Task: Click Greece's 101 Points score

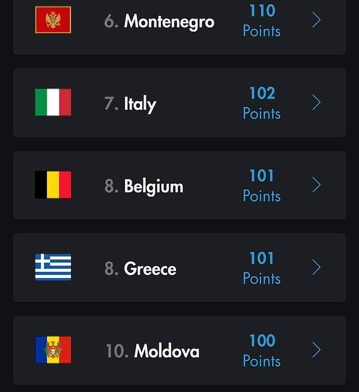Action: (x=262, y=268)
